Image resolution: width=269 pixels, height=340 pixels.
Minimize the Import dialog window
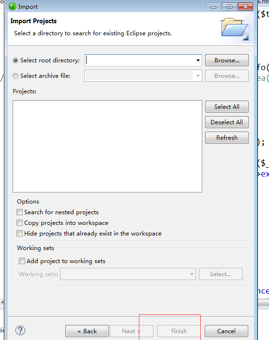click(x=213, y=7)
